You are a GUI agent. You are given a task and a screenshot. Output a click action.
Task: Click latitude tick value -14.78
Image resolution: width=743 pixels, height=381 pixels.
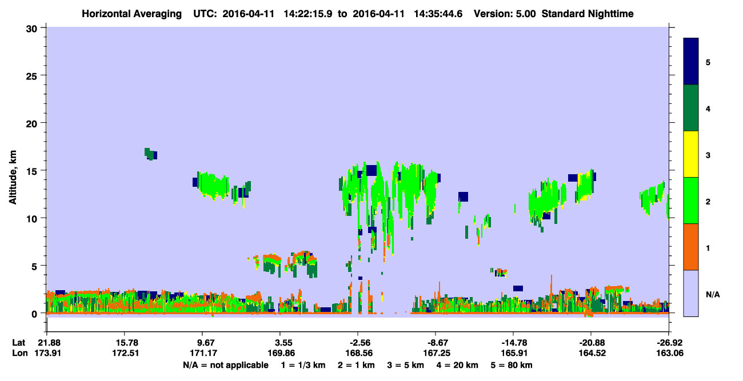513,343
